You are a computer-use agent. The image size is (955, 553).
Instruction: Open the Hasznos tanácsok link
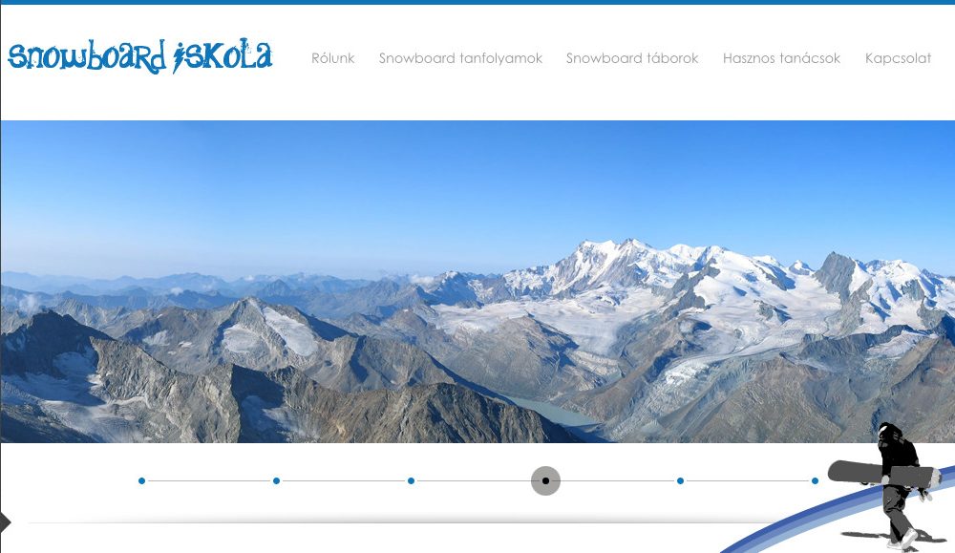point(781,58)
